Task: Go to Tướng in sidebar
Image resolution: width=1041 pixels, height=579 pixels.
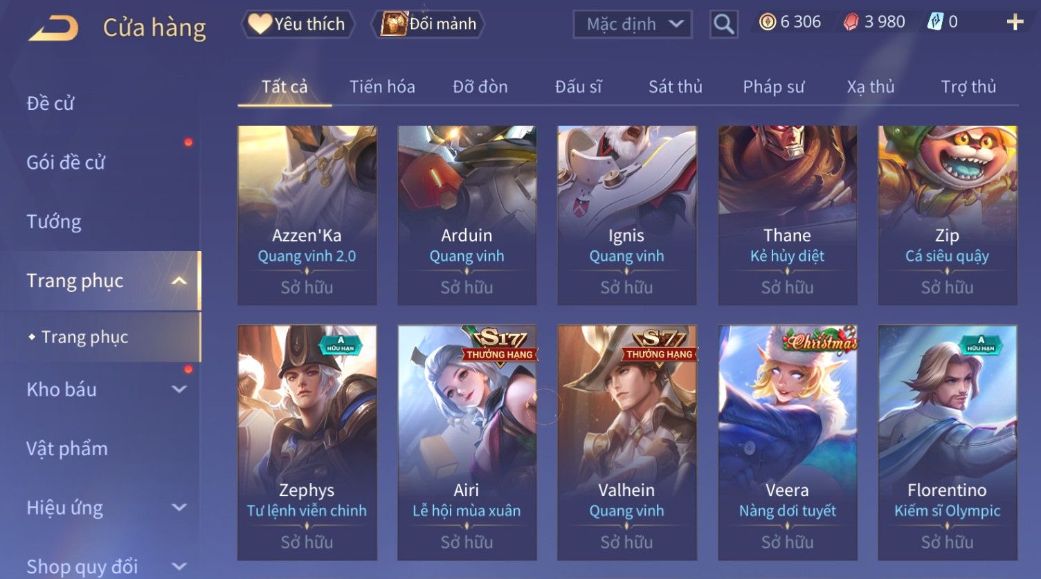Action: pos(54,221)
